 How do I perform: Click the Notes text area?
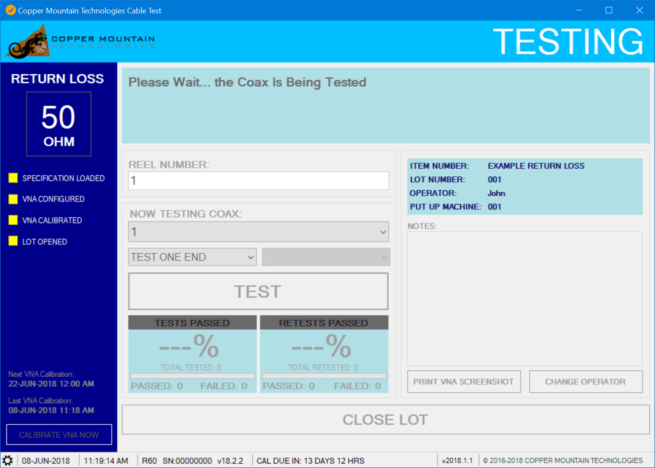click(525, 299)
